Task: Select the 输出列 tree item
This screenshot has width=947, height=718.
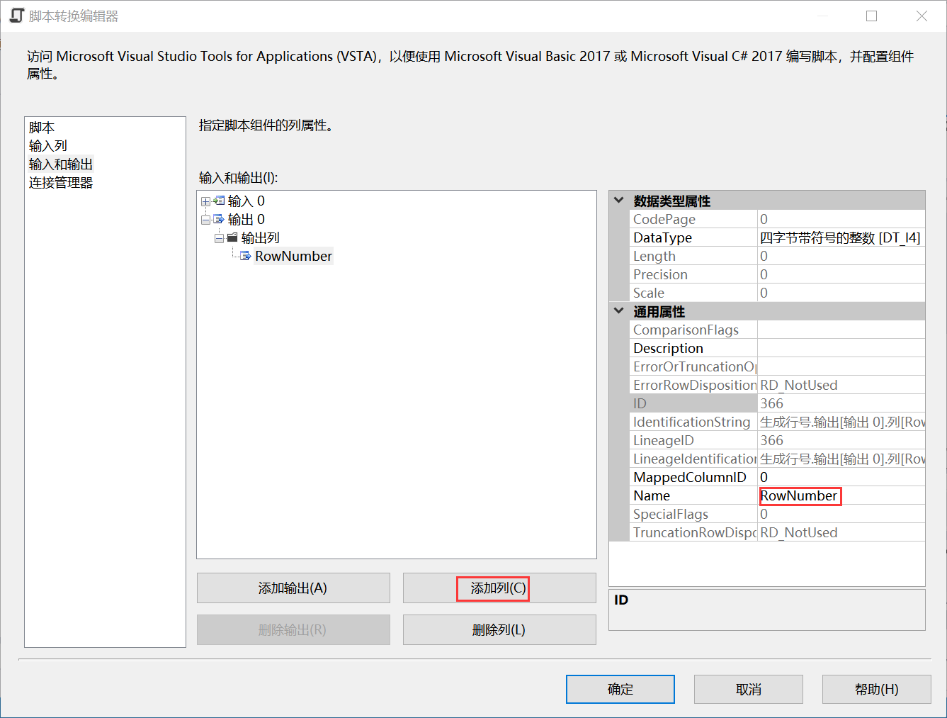Action: (261, 237)
